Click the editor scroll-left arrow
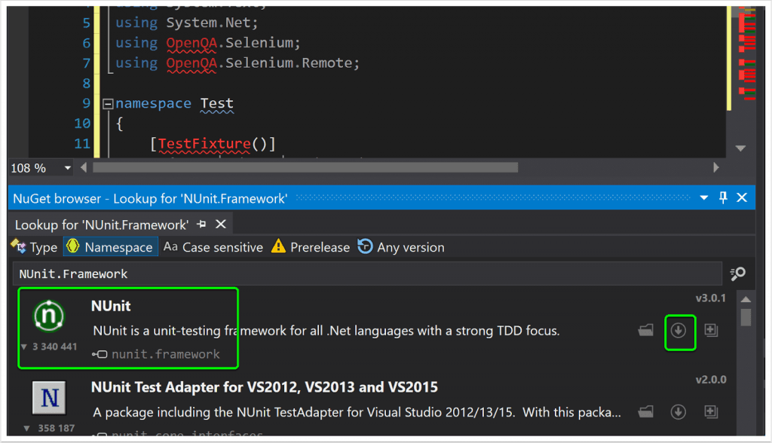 84,168
